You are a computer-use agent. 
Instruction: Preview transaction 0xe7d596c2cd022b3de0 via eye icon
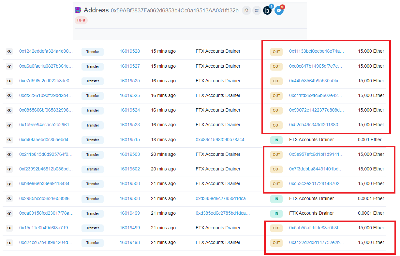click(9, 81)
